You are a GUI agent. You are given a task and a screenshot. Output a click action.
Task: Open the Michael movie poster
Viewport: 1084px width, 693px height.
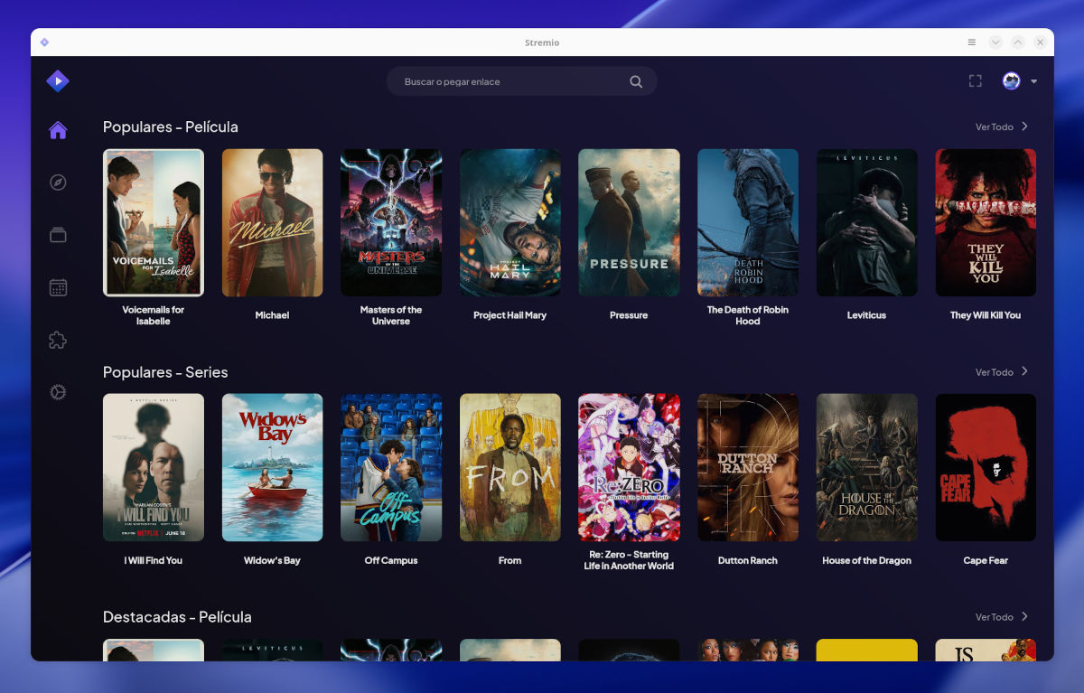272,222
